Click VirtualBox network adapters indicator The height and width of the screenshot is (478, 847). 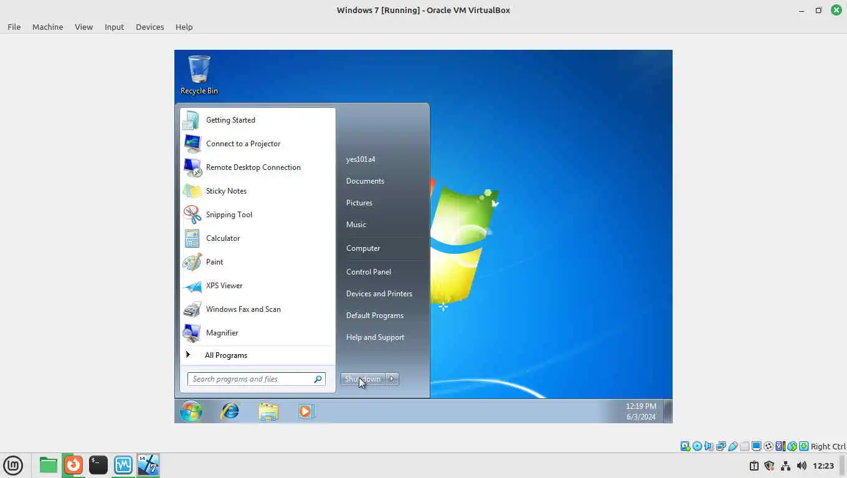click(721, 446)
